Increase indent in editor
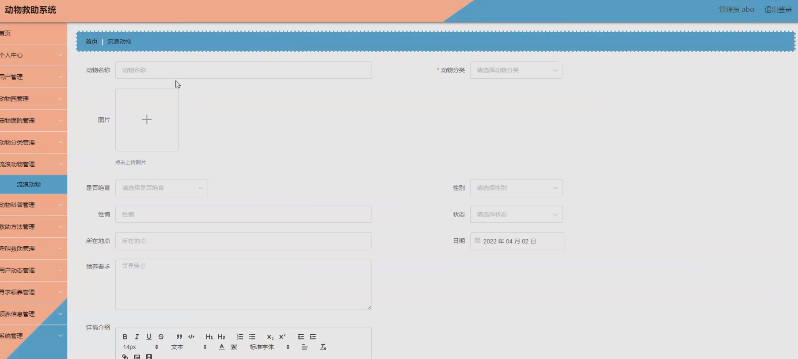This screenshot has width=798, height=359. point(313,337)
